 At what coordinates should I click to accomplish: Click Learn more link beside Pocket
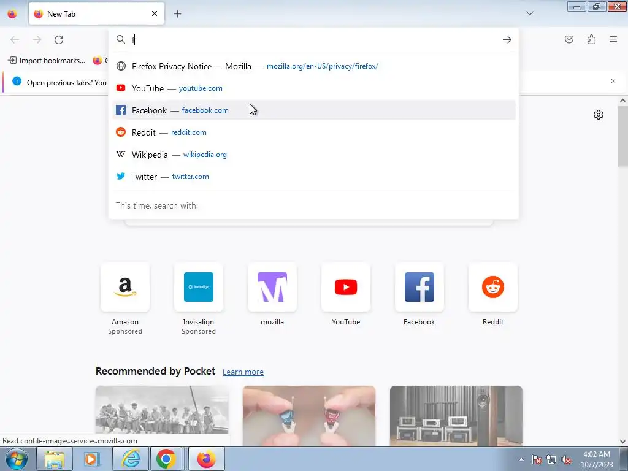click(x=243, y=372)
